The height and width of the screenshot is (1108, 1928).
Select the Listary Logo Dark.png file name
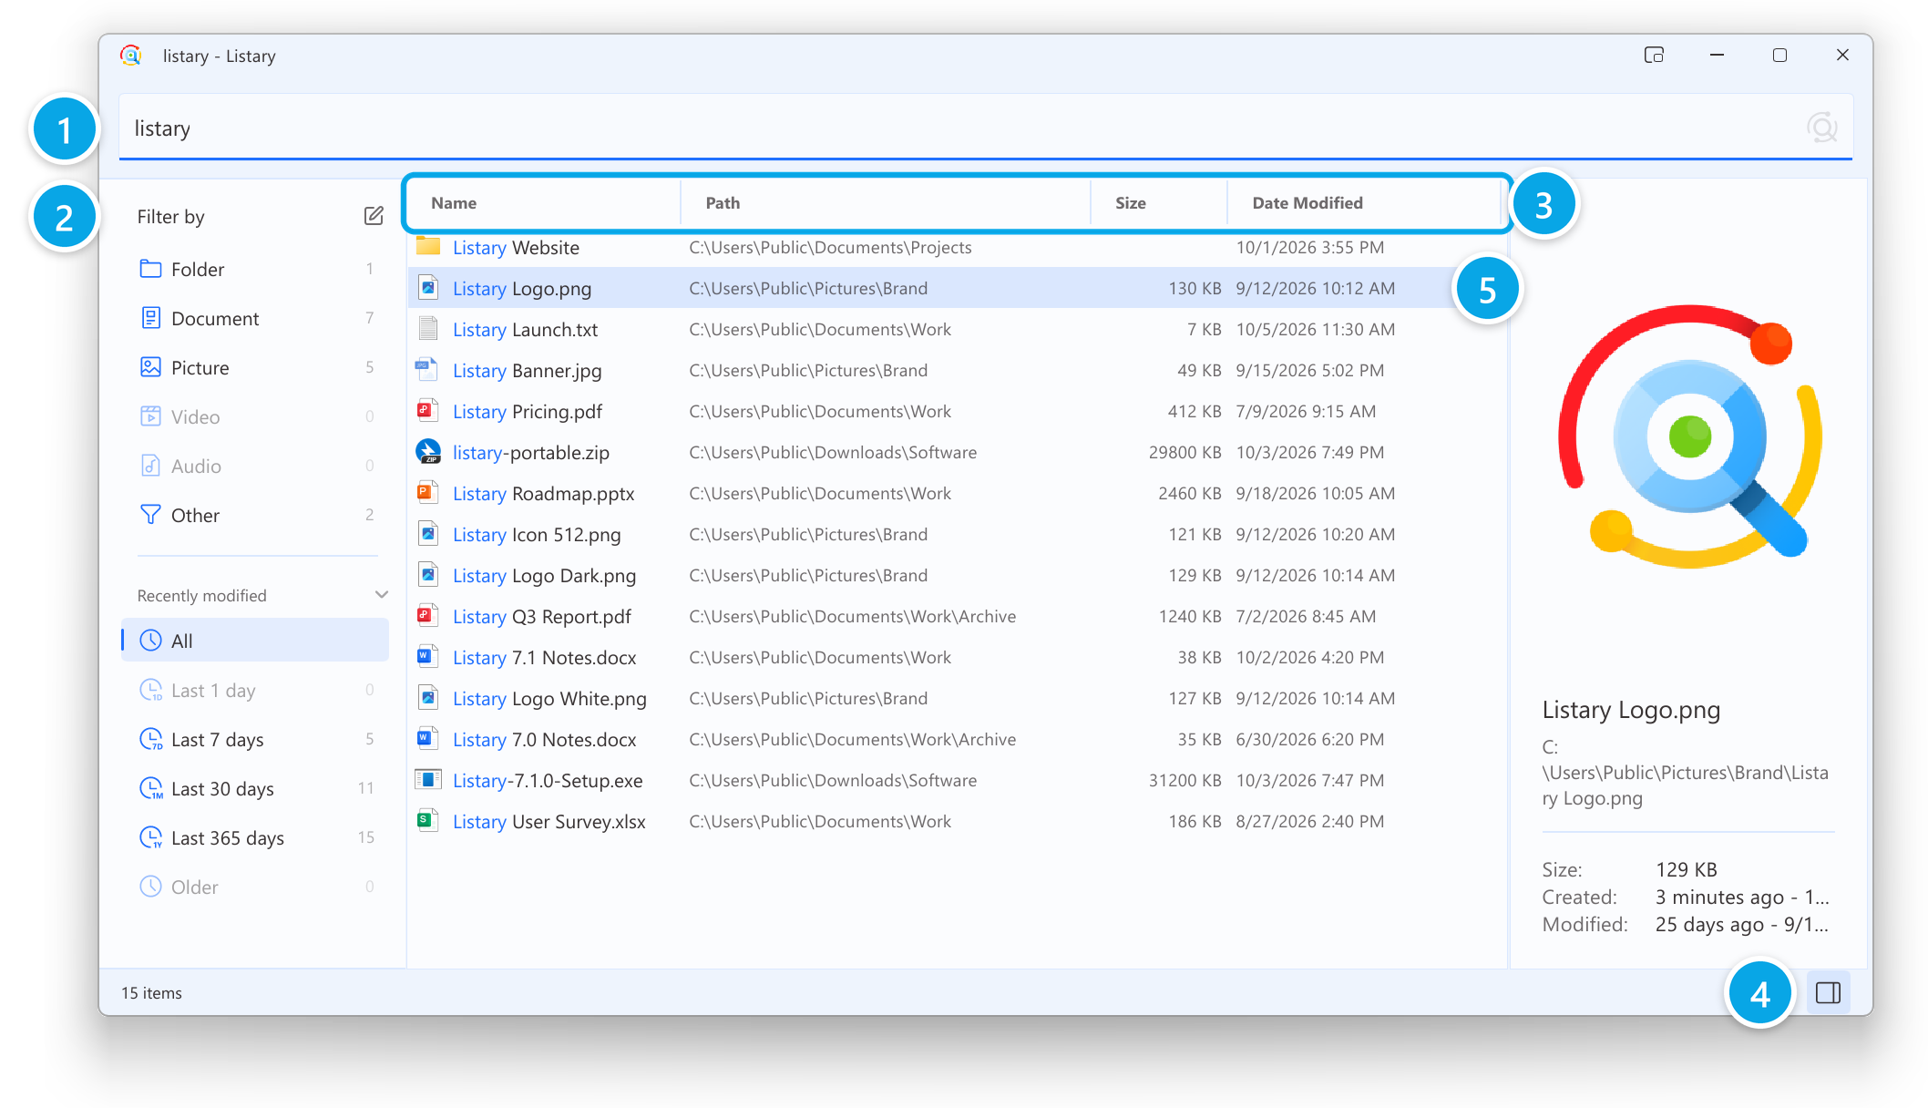(544, 575)
